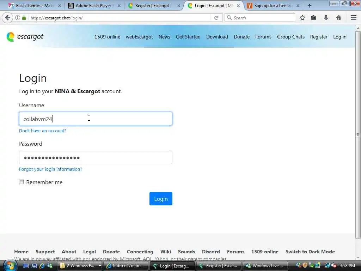
Task: Click the security shield tray icon
Action: 305,265
